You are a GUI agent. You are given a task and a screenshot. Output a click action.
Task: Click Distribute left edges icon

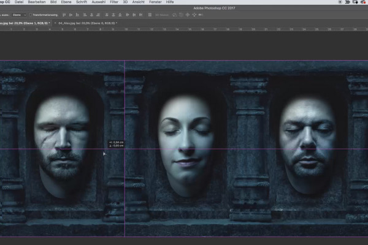tap(128, 15)
